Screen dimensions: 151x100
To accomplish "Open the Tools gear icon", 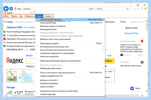I will [142, 9].
